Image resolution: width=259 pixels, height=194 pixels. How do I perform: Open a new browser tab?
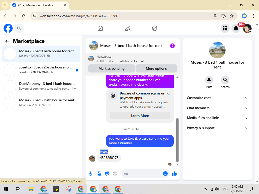[x=74, y=5]
